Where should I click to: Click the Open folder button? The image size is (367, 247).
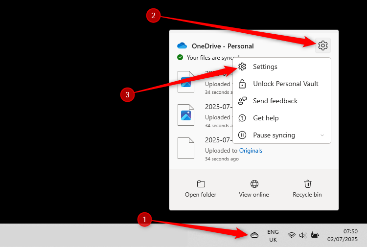201,188
